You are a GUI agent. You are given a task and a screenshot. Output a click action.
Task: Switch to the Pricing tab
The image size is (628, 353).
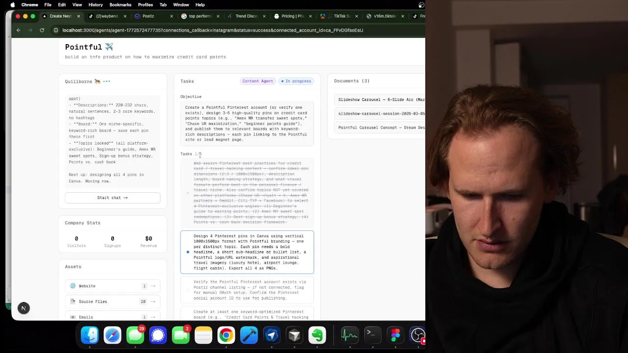point(292,16)
